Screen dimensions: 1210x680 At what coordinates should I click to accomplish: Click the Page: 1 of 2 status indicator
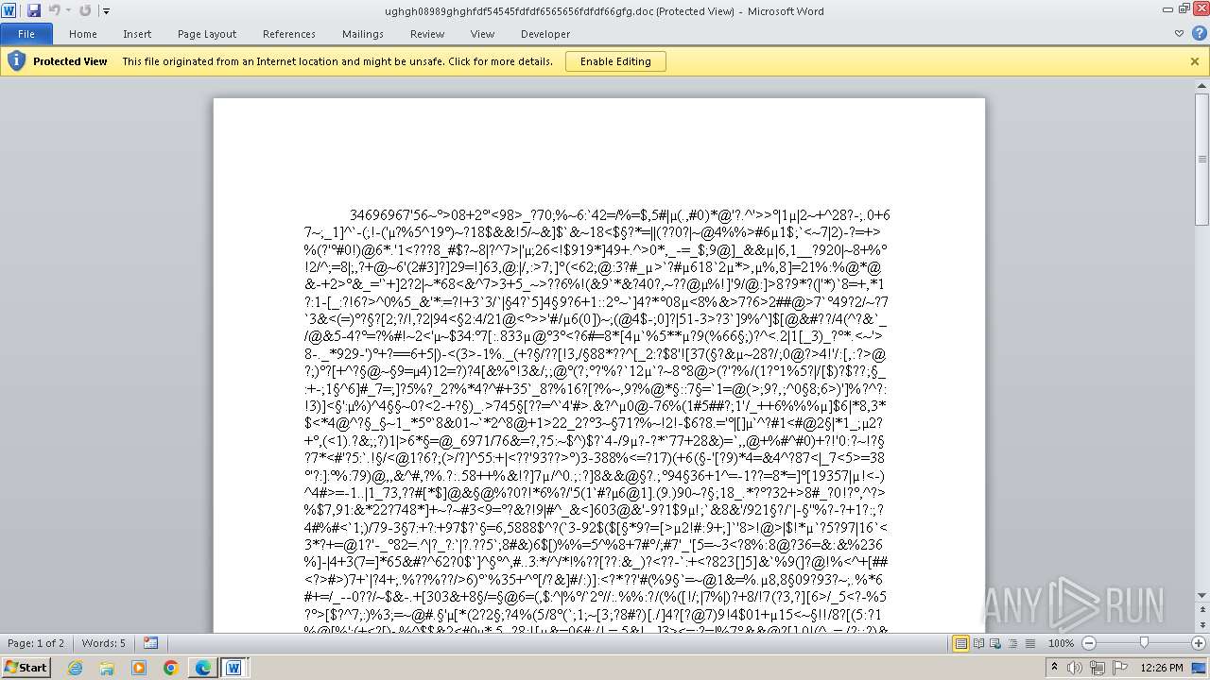click(36, 643)
